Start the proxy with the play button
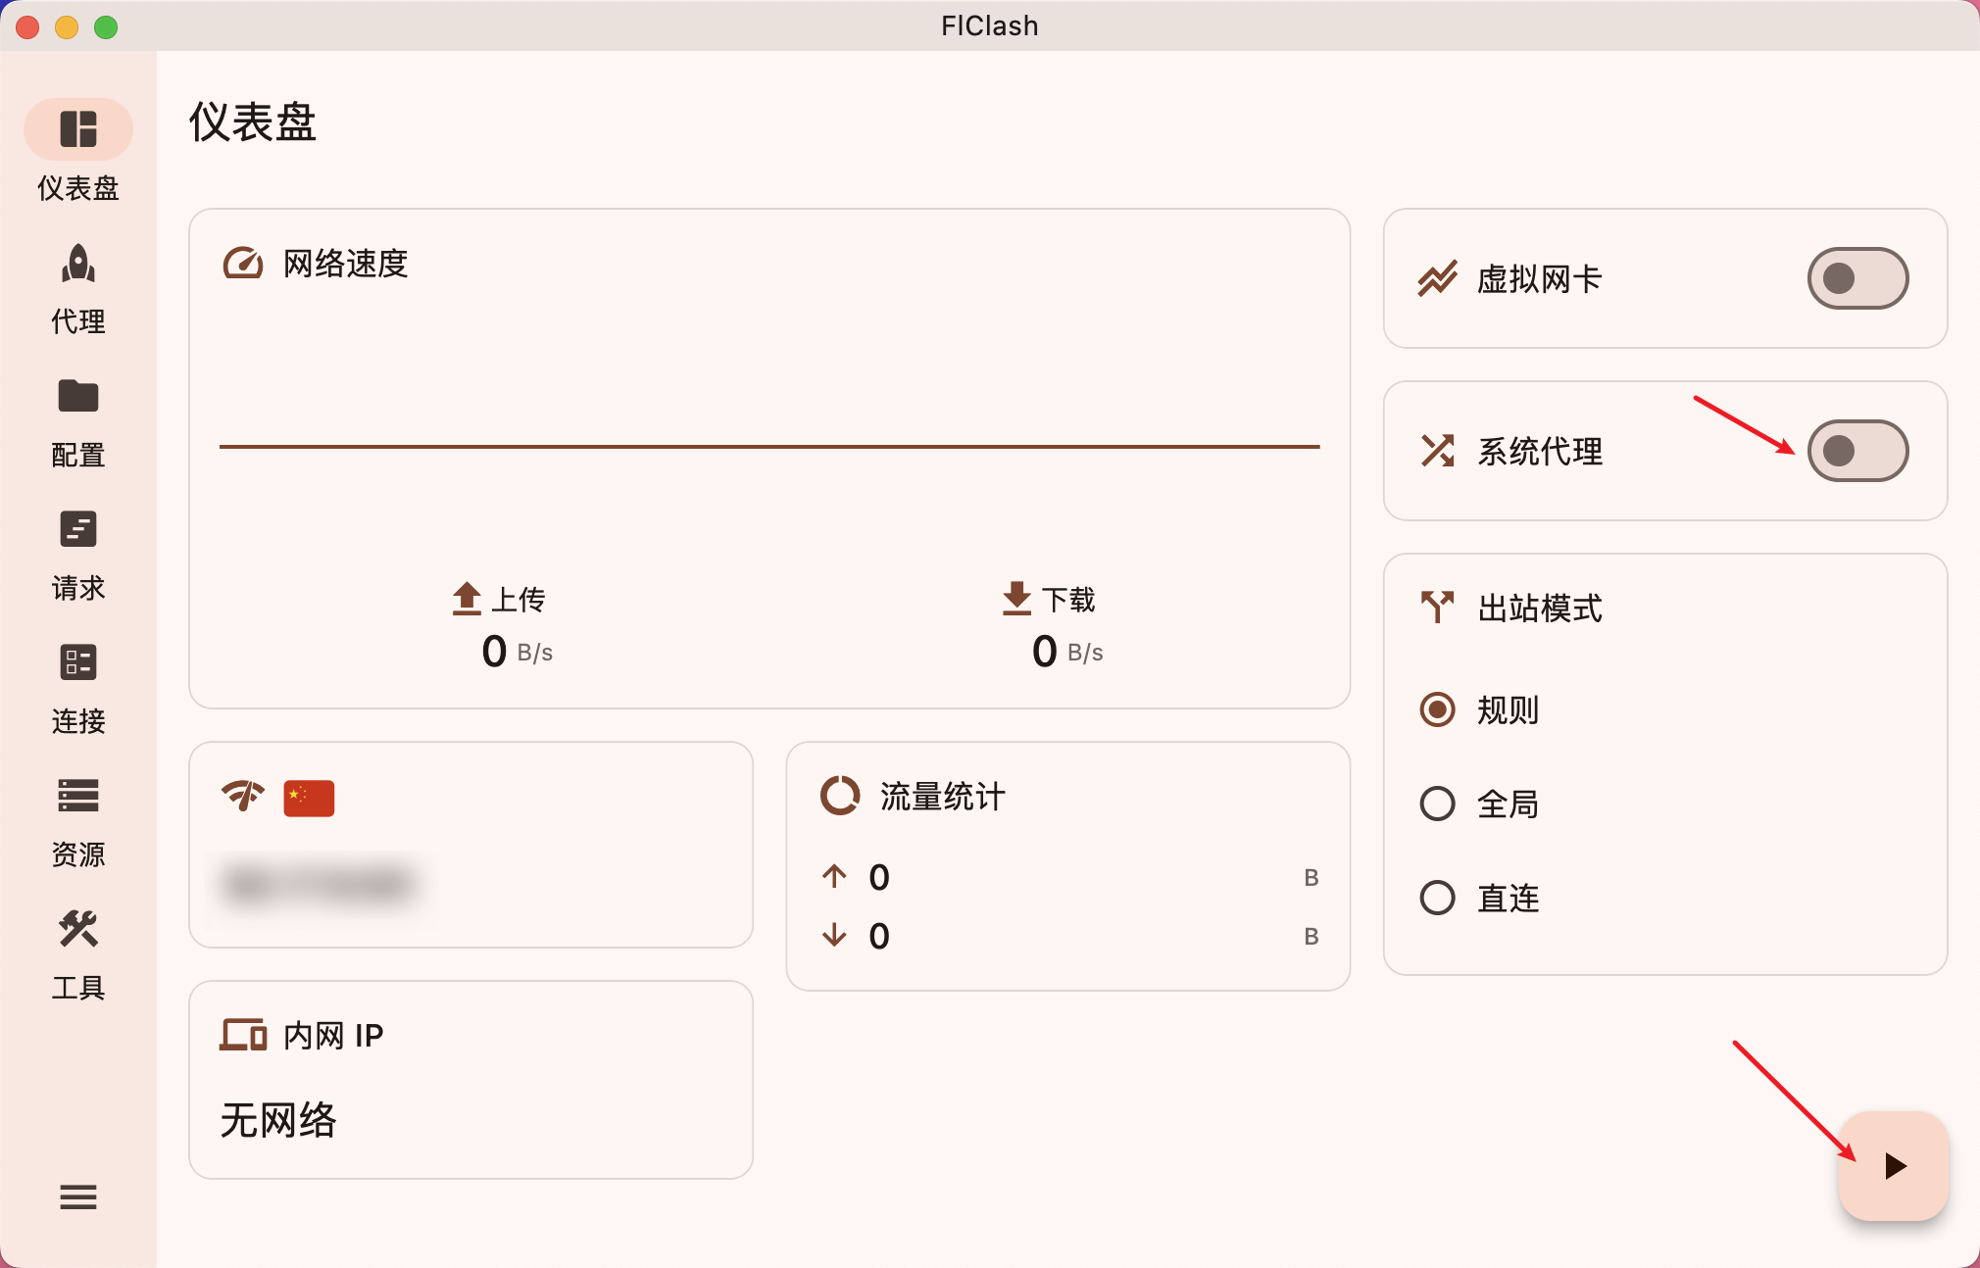Image resolution: width=1980 pixels, height=1268 pixels. 1894,1166
